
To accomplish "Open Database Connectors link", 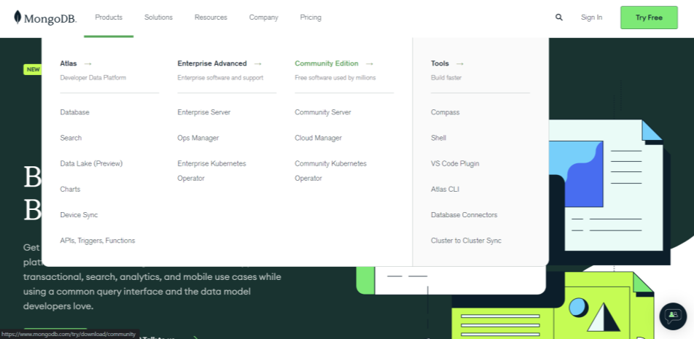I will (464, 214).
